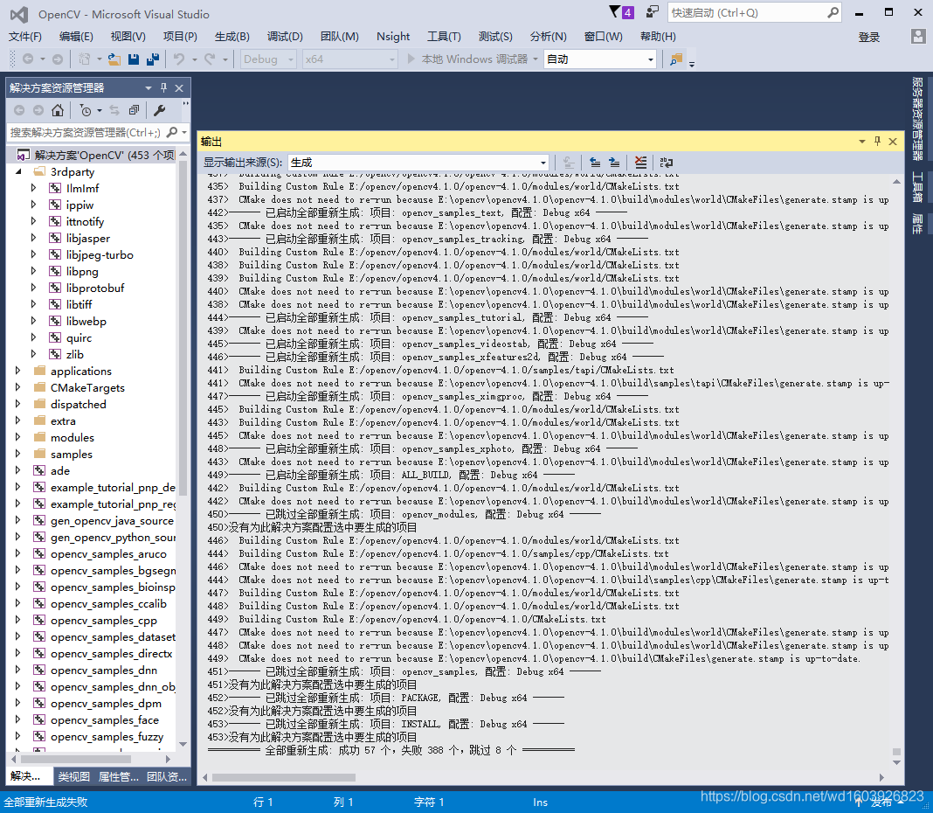Select the libjpeg-turbo project
Image resolution: width=933 pixels, height=813 pixels.
coord(100,255)
